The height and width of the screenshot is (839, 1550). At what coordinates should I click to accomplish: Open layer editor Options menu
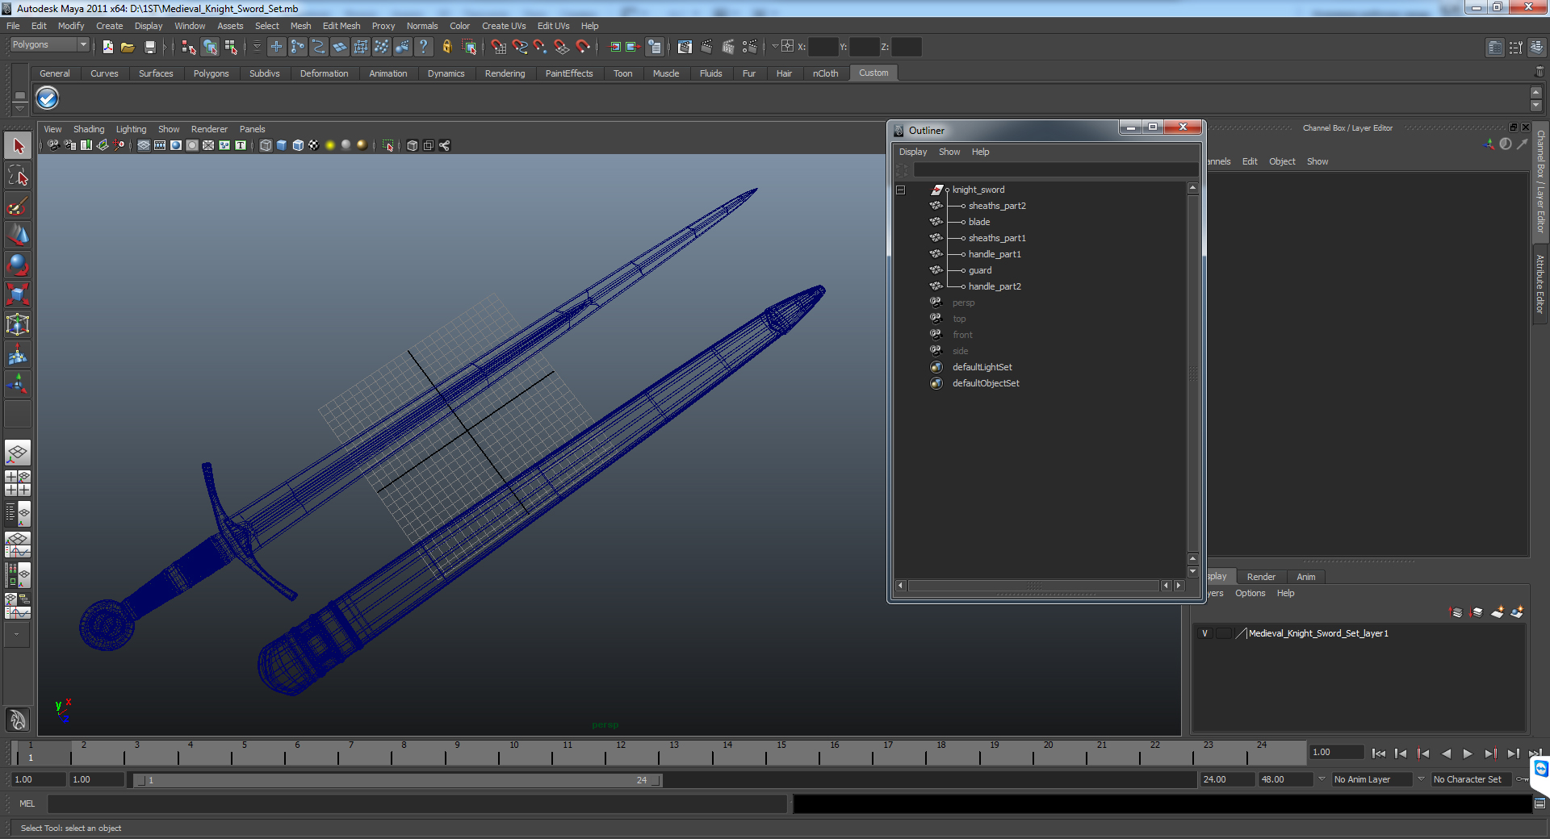1250,593
